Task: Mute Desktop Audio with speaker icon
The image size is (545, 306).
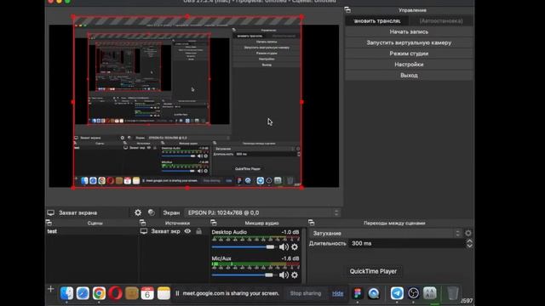Action: point(284,247)
